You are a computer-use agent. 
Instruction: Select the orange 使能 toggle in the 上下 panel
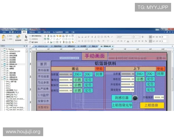pyautogui.click(x=160, y=69)
